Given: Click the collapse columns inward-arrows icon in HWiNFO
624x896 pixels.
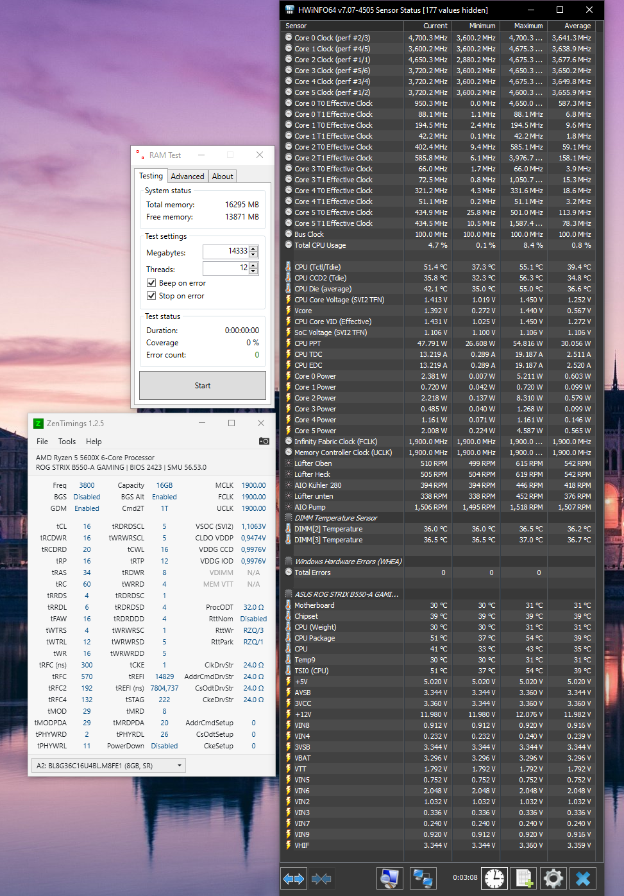Looking at the screenshot, I should click(x=321, y=879).
